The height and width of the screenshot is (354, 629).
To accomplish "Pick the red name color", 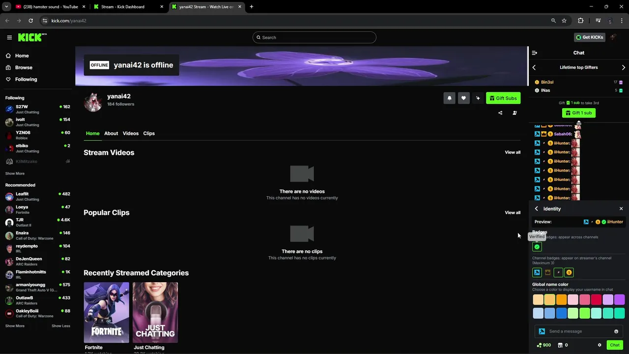I will [x=596, y=299].
